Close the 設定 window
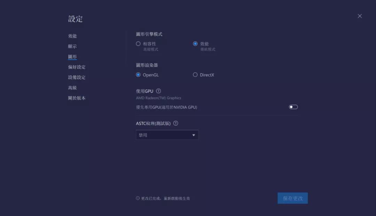The image size is (376, 216). [x=360, y=16]
